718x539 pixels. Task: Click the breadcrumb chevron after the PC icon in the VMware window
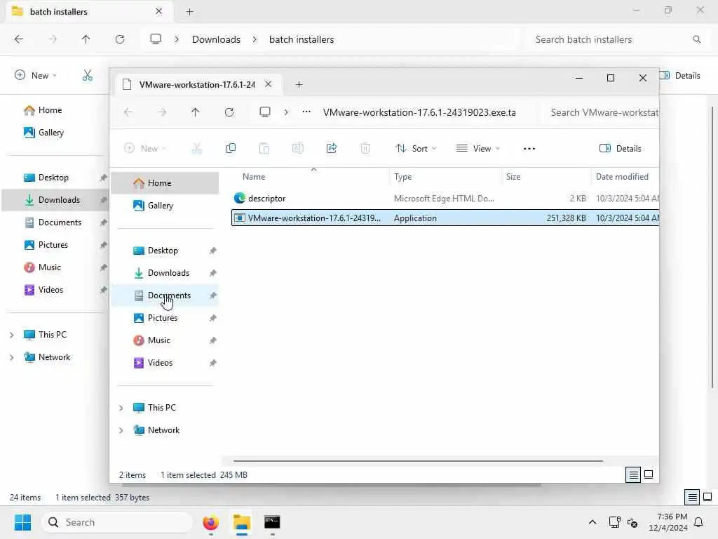[x=286, y=112]
